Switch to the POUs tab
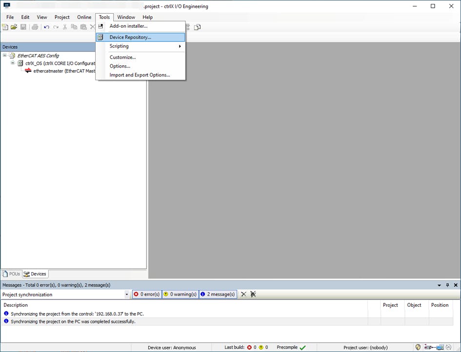 pyautogui.click(x=12, y=274)
